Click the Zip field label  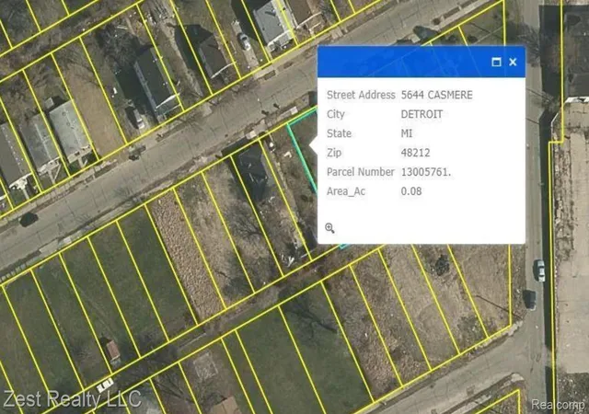tap(334, 153)
